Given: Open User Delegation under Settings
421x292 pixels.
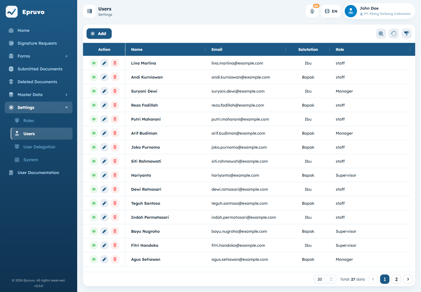Looking at the screenshot, I should coord(42,147).
